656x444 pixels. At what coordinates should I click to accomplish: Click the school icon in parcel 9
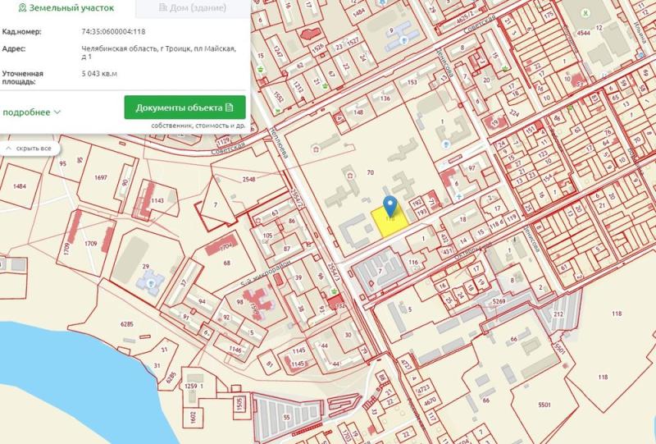(x=404, y=41)
